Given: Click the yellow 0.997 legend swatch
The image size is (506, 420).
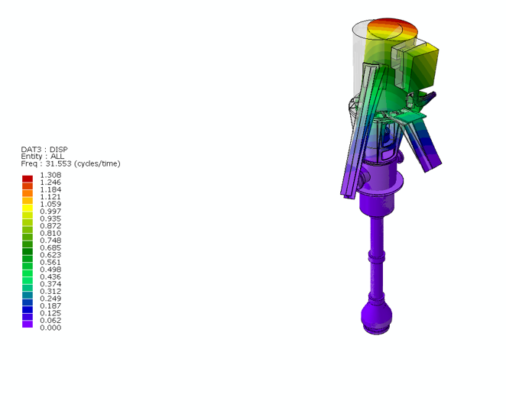Looking at the screenshot, I should 28,208.
